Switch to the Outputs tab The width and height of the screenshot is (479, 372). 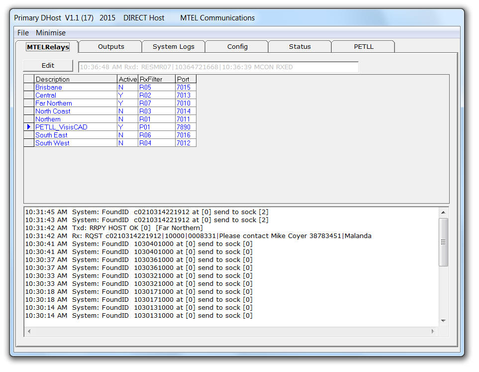pos(111,46)
